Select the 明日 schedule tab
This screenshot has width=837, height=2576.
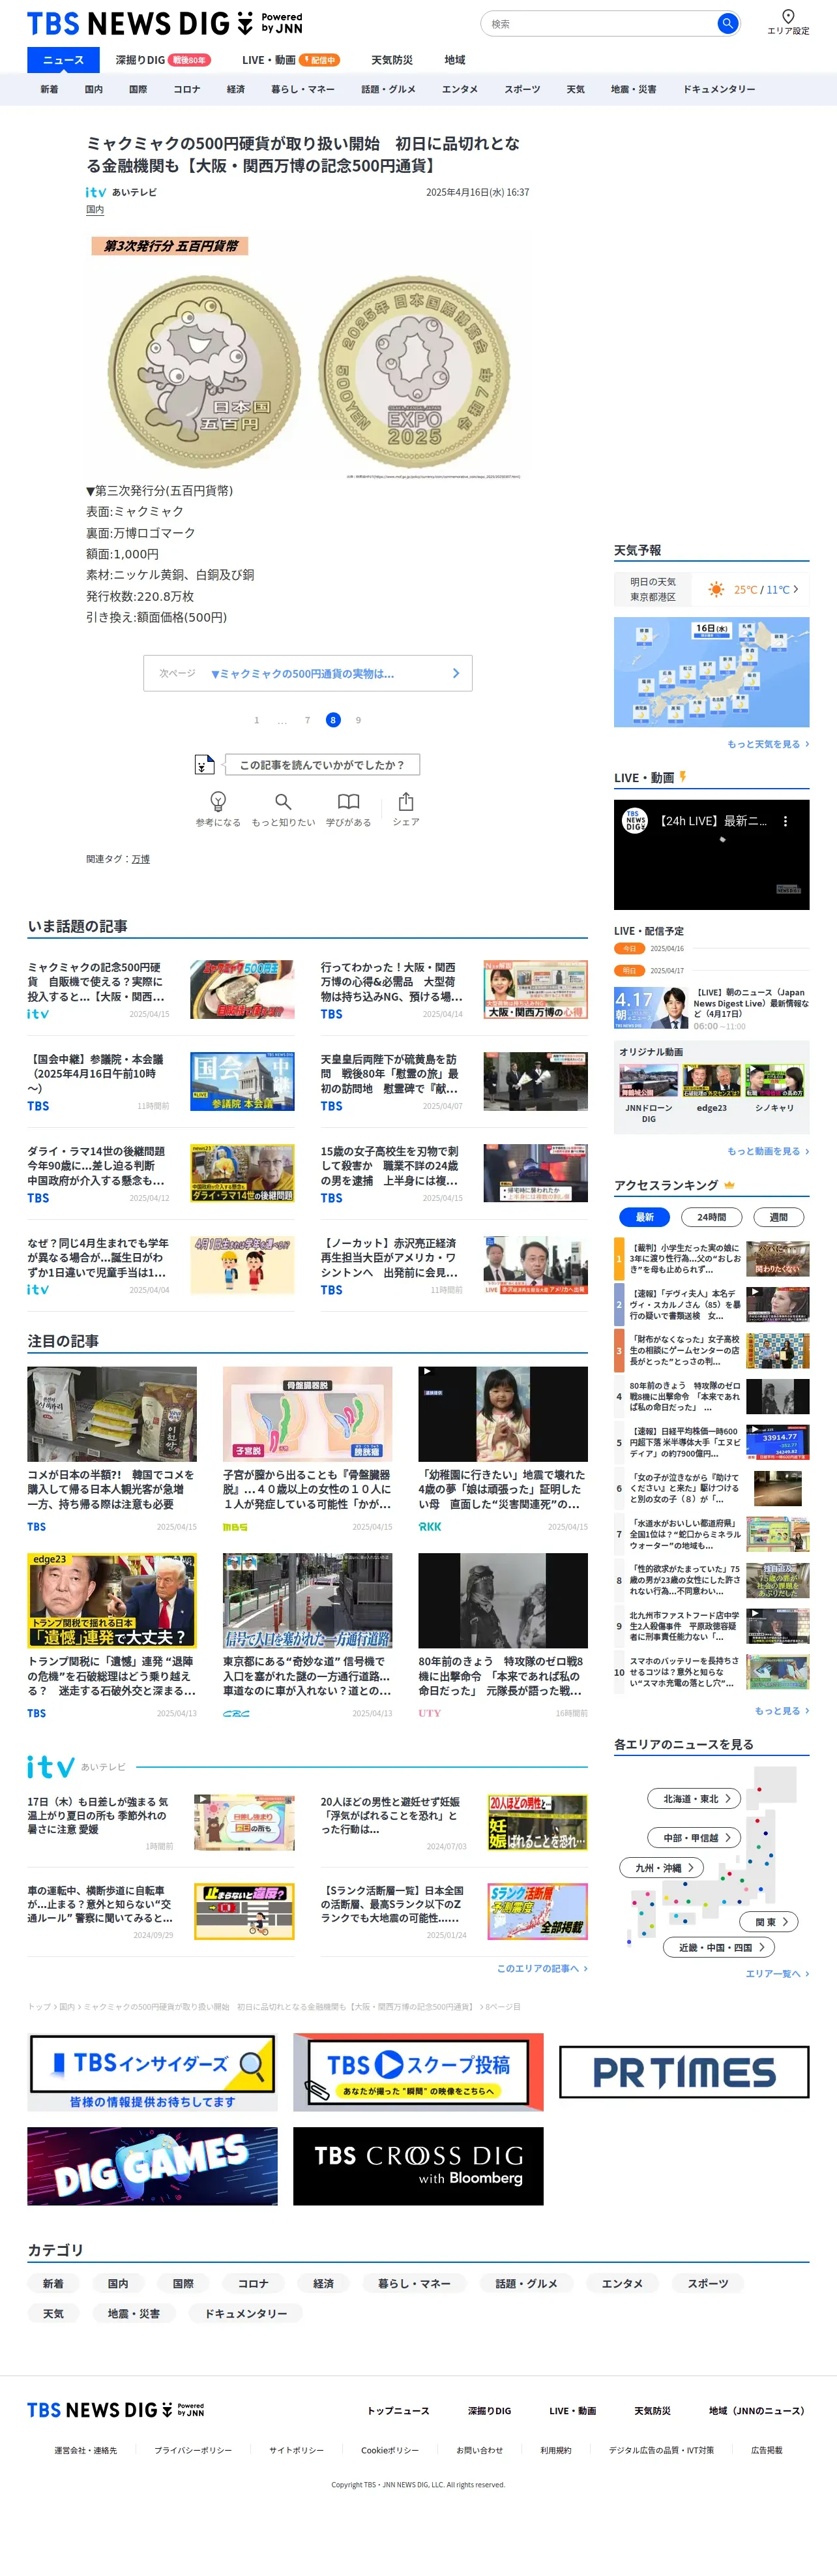pos(629,970)
